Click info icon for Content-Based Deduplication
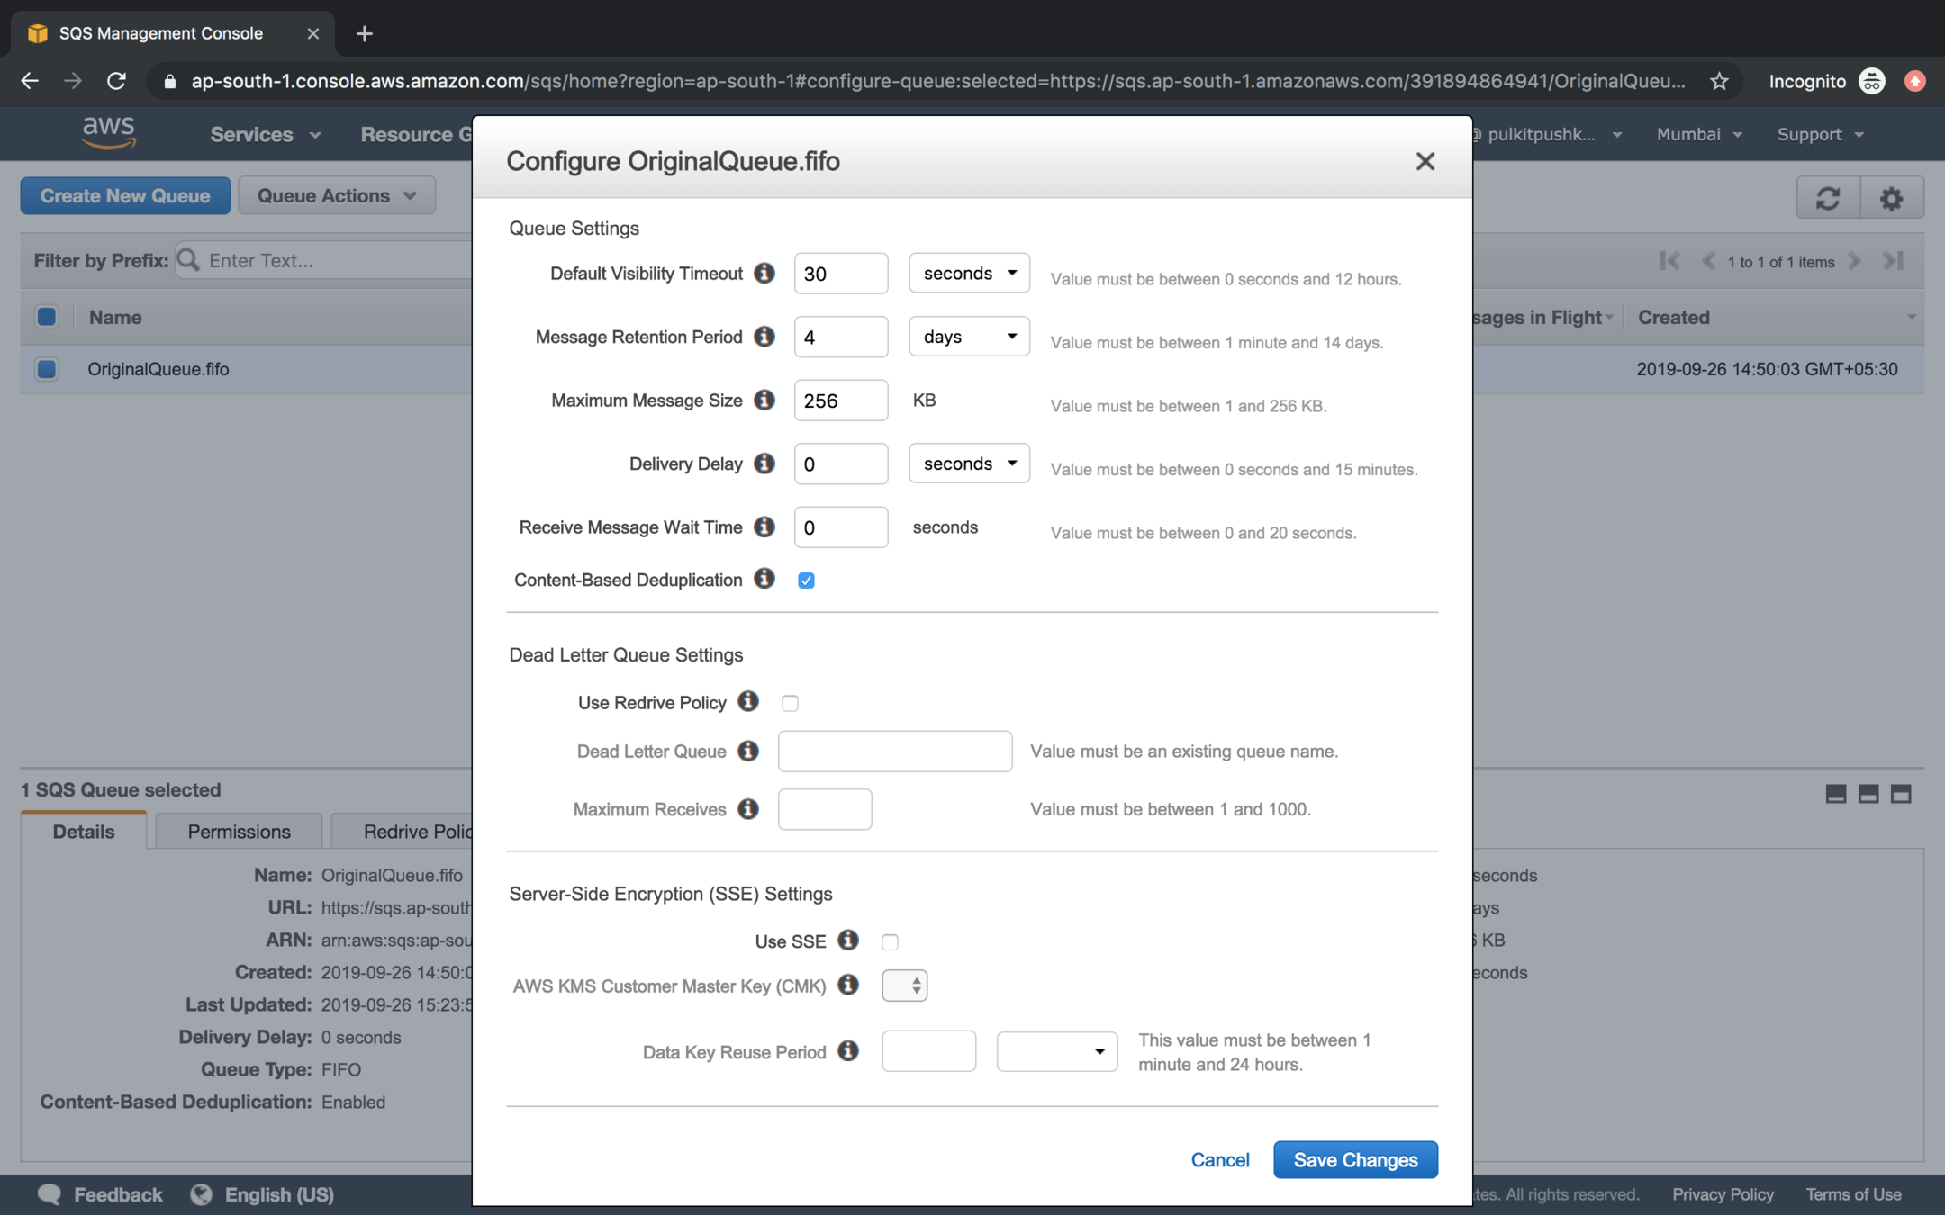1945x1215 pixels. point(764,579)
